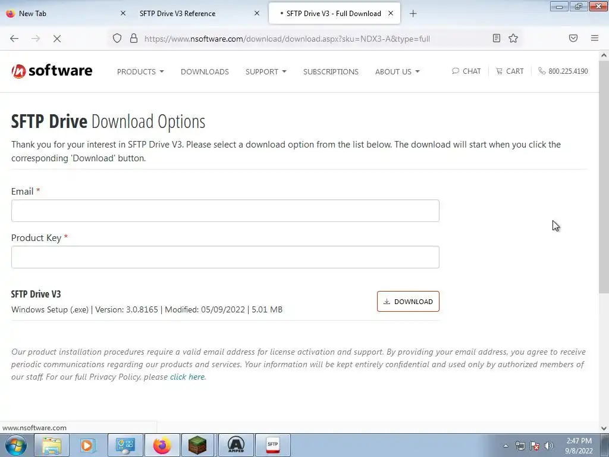Click the page vertical scrollbar thumb
This screenshot has width=609, height=457.
tap(604, 177)
